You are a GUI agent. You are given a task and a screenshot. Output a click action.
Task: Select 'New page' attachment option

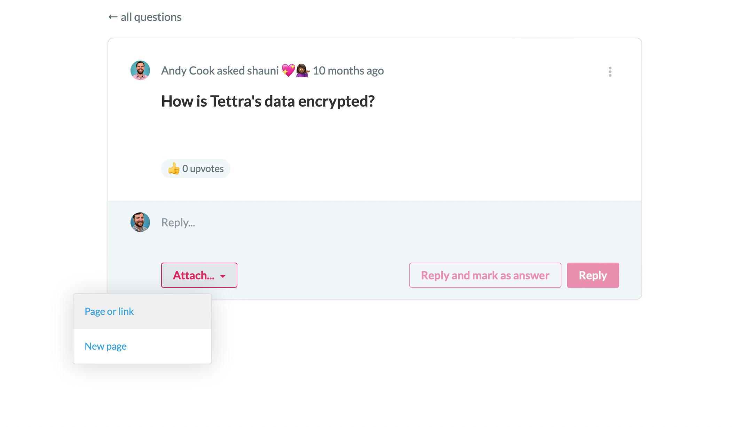[106, 346]
